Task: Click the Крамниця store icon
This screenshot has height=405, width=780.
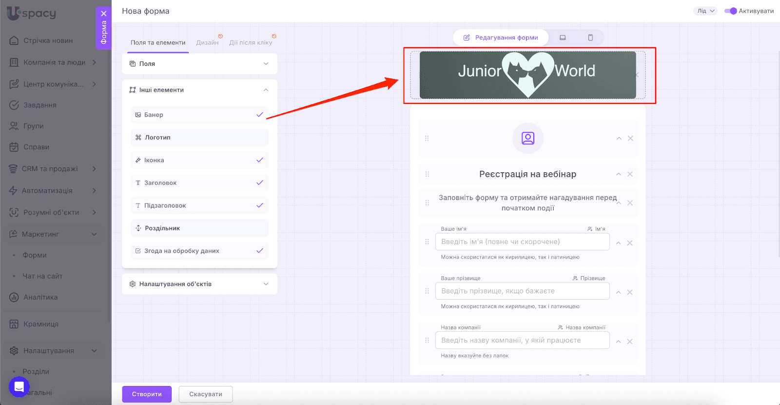Action: [x=14, y=324]
